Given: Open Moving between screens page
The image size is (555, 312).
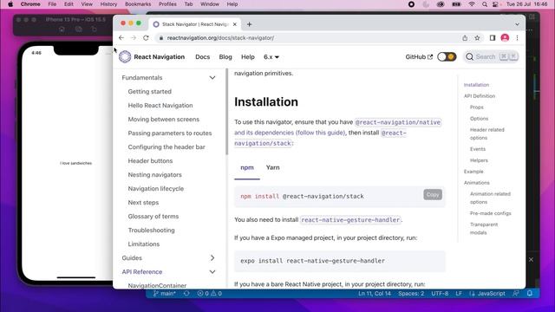Looking at the screenshot, I should click(x=164, y=120).
